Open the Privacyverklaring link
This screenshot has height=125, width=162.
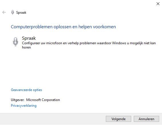point(24,106)
